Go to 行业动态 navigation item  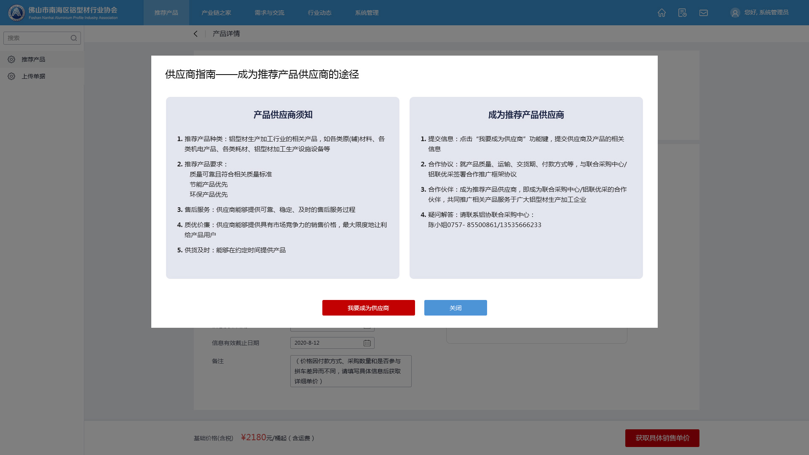click(319, 13)
